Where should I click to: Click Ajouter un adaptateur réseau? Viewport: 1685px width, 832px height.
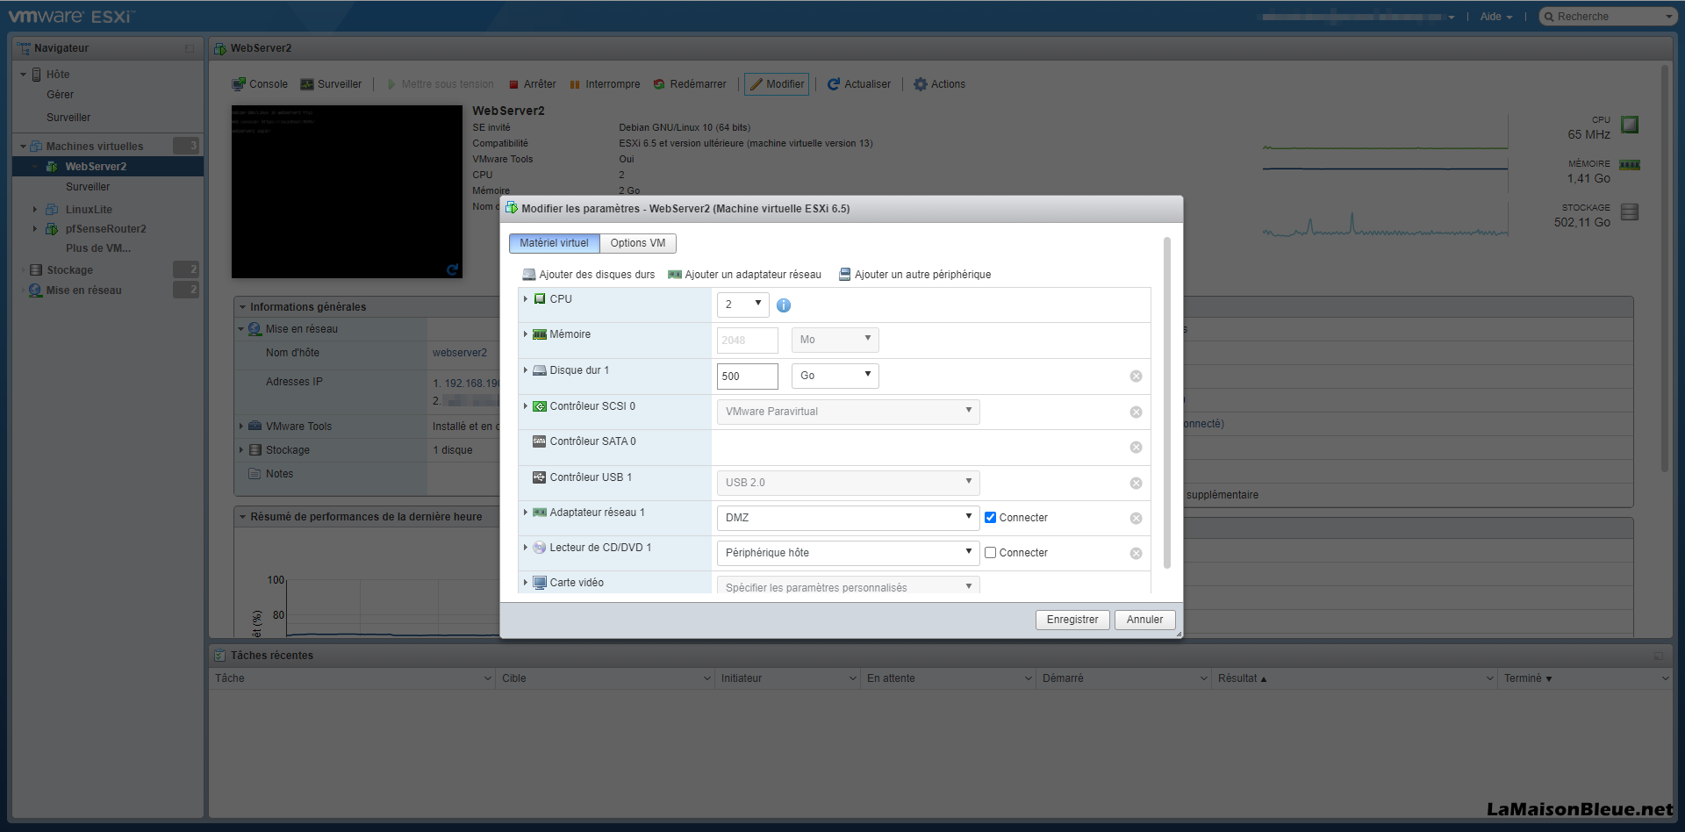(744, 275)
